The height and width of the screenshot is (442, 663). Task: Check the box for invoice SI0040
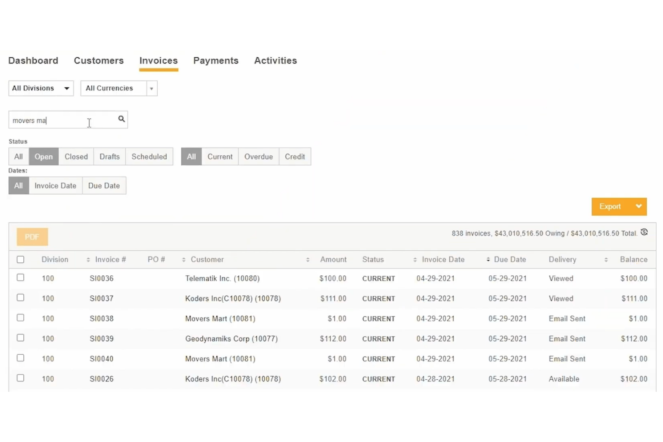click(x=21, y=358)
